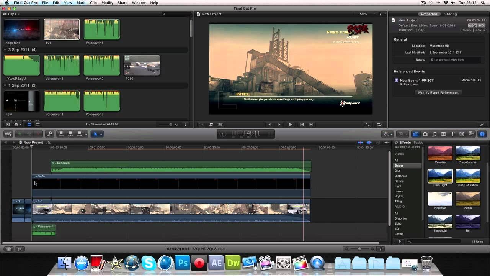
Task: Click the viewer Distort tool
Action: [220, 125]
